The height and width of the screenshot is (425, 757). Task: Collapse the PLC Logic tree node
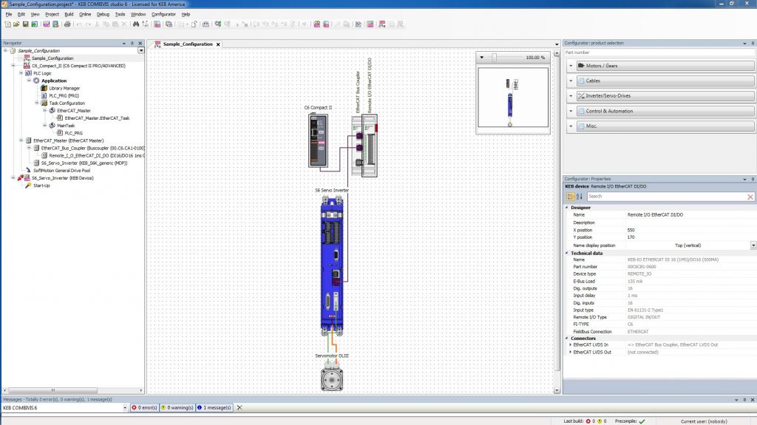[21, 73]
